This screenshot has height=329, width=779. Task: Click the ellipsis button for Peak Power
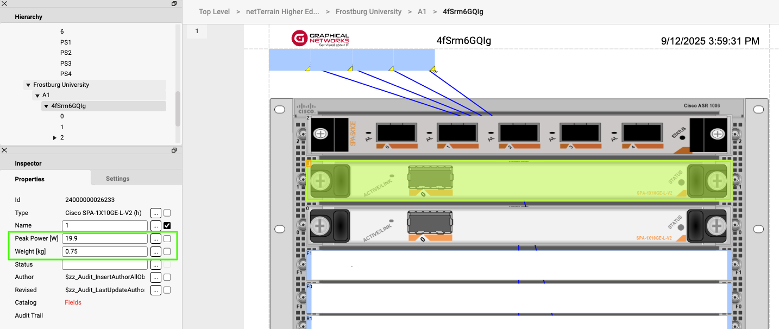click(156, 238)
